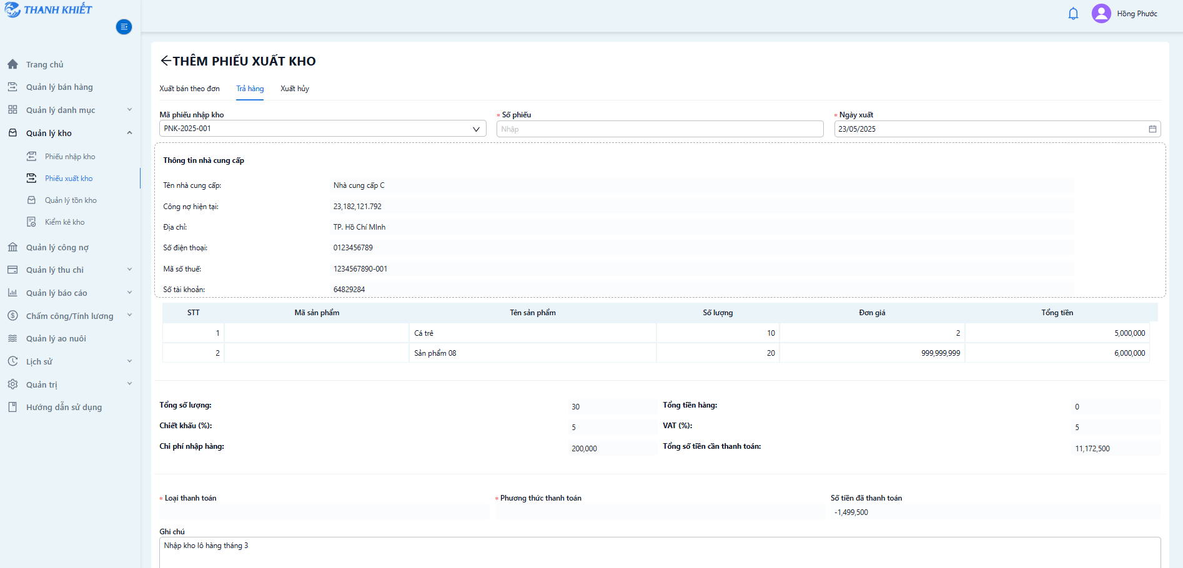Click the Quản lý công nợ bank icon
Image resolution: width=1183 pixels, height=568 pixels.
click(12, 247)
